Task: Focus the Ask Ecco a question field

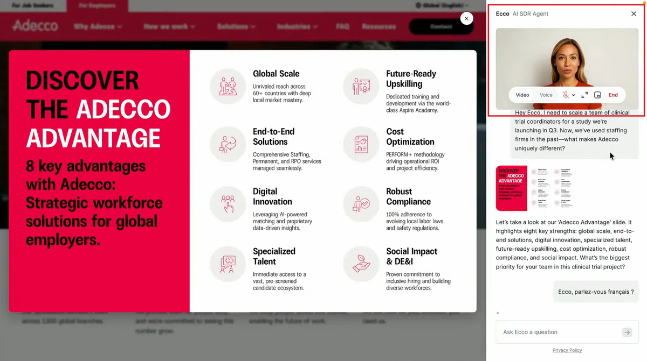Action: tap(559, 332)
